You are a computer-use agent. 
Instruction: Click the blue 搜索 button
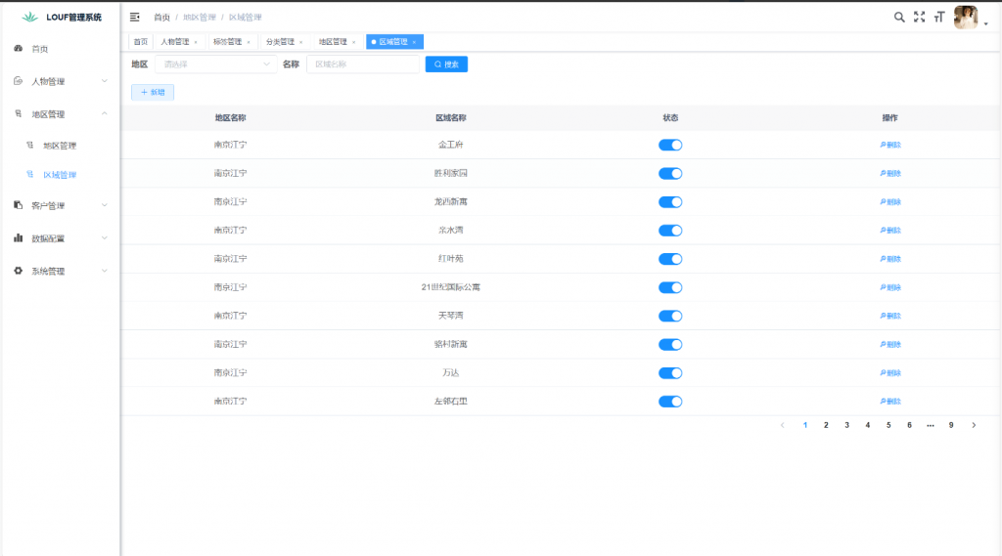(x=446, y=64)
